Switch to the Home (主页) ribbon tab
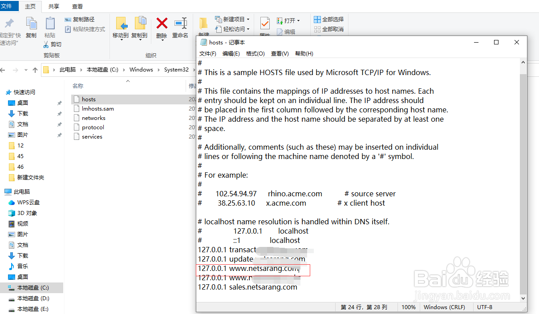Viewport: 539px width, 314px height. pos(30,7)
